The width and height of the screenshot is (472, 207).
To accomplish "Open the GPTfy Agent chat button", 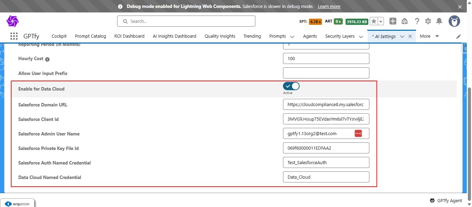I will click(446, 200).
